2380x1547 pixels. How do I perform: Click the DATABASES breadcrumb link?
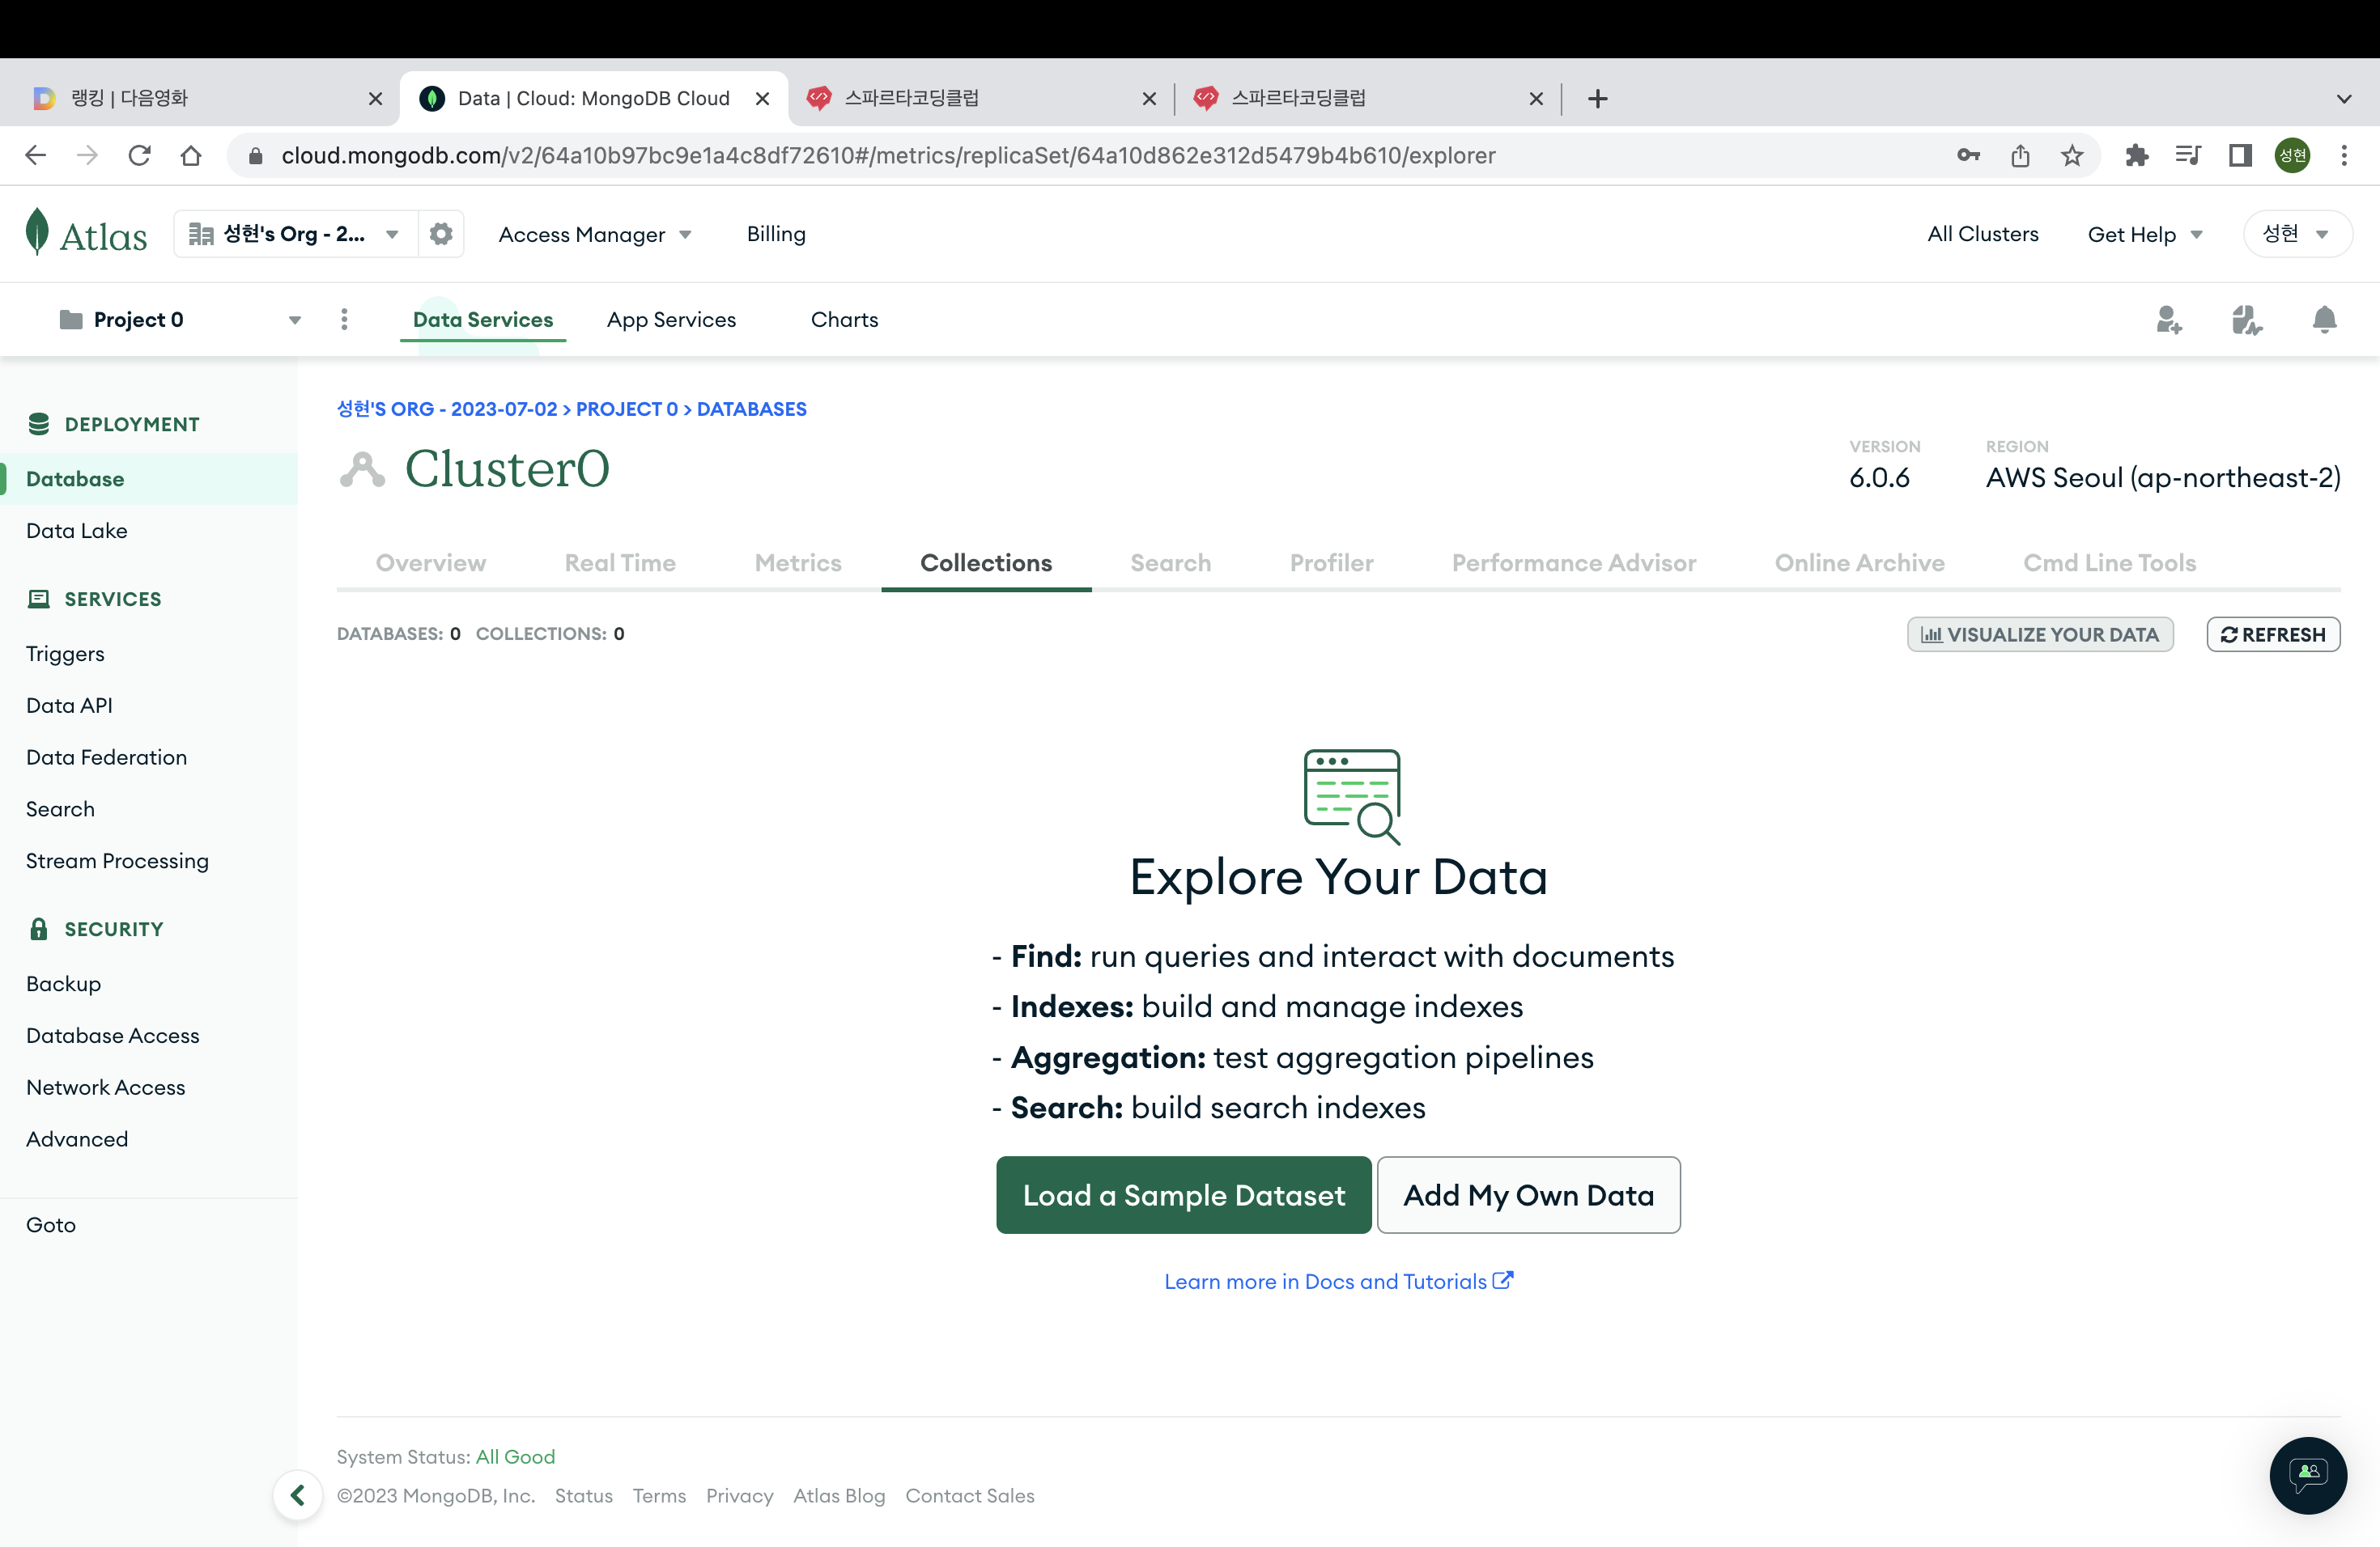tap(752, 409)
